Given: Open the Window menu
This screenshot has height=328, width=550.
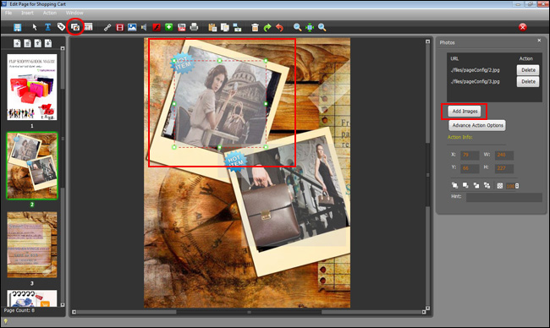Looking at the screenshot, I should click(74, 13).
